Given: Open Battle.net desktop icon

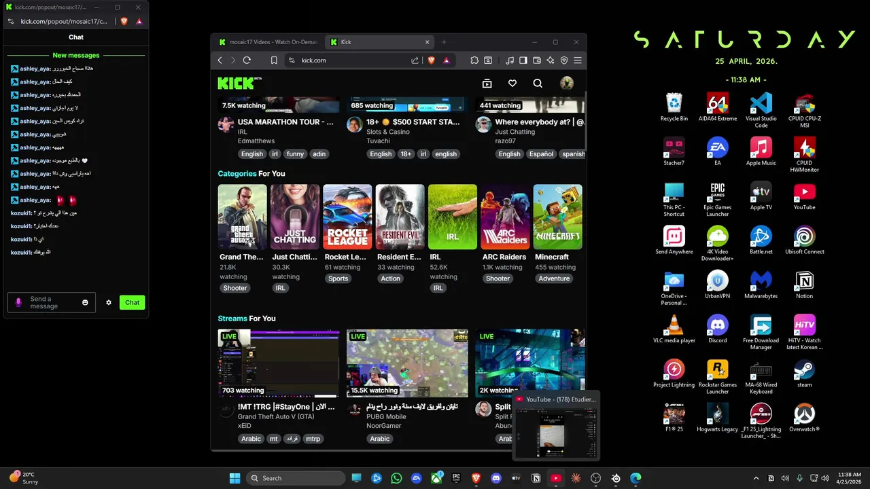Looking at the screenshot, I should pyautogui.click(x=761, y=240).
